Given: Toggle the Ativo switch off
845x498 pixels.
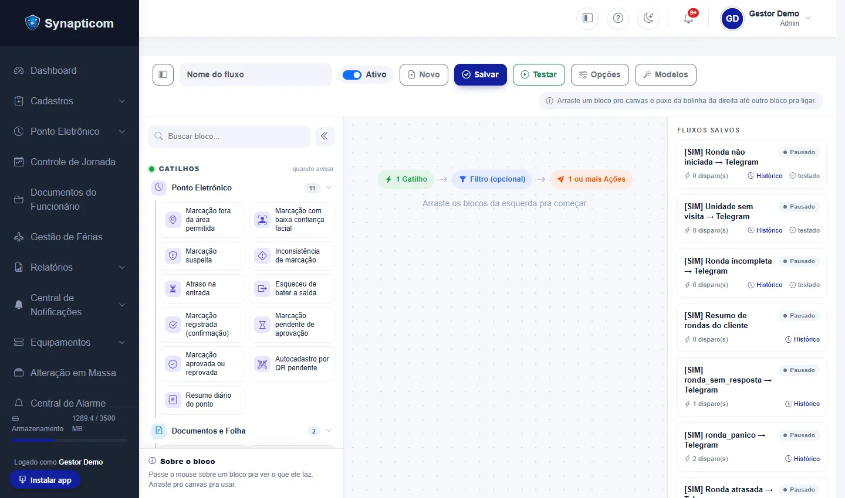Looking at the screenshot, I should [352, 74].
